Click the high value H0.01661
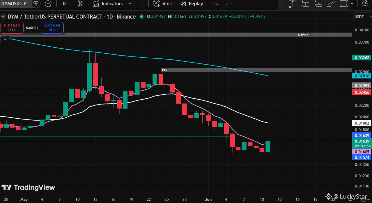372x203 pixels. click(177, 17)
